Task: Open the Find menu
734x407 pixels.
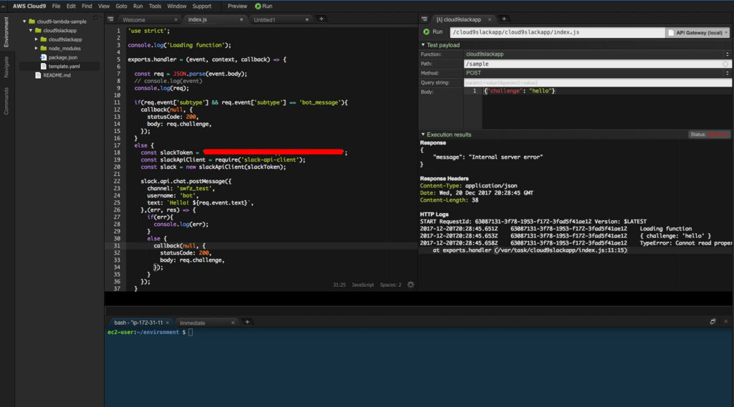Action: [x=87, y=6]
